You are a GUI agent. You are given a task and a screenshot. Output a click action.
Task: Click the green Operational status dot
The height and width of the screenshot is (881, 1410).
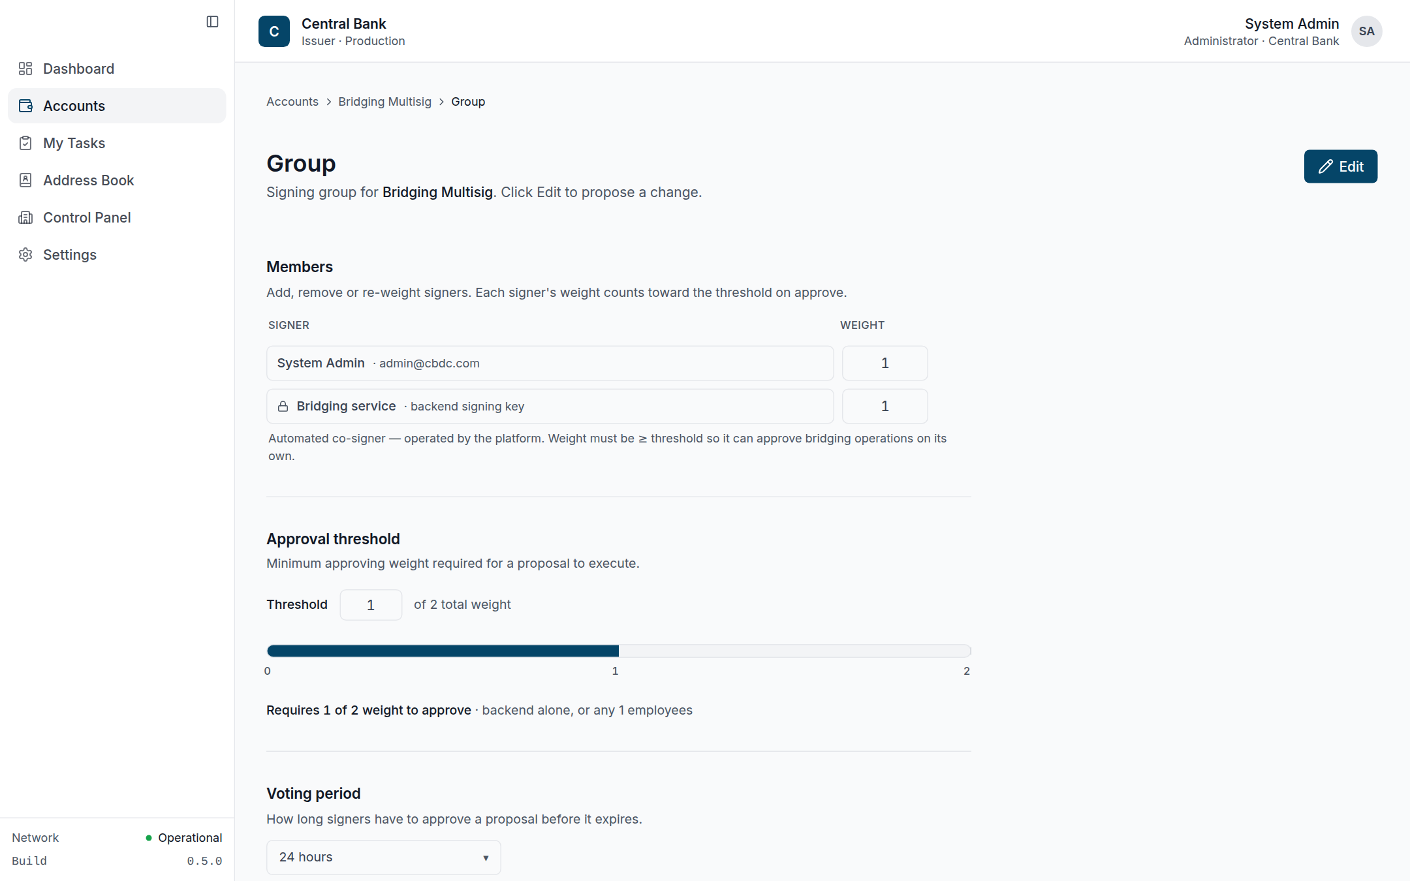tap(149, 837)
